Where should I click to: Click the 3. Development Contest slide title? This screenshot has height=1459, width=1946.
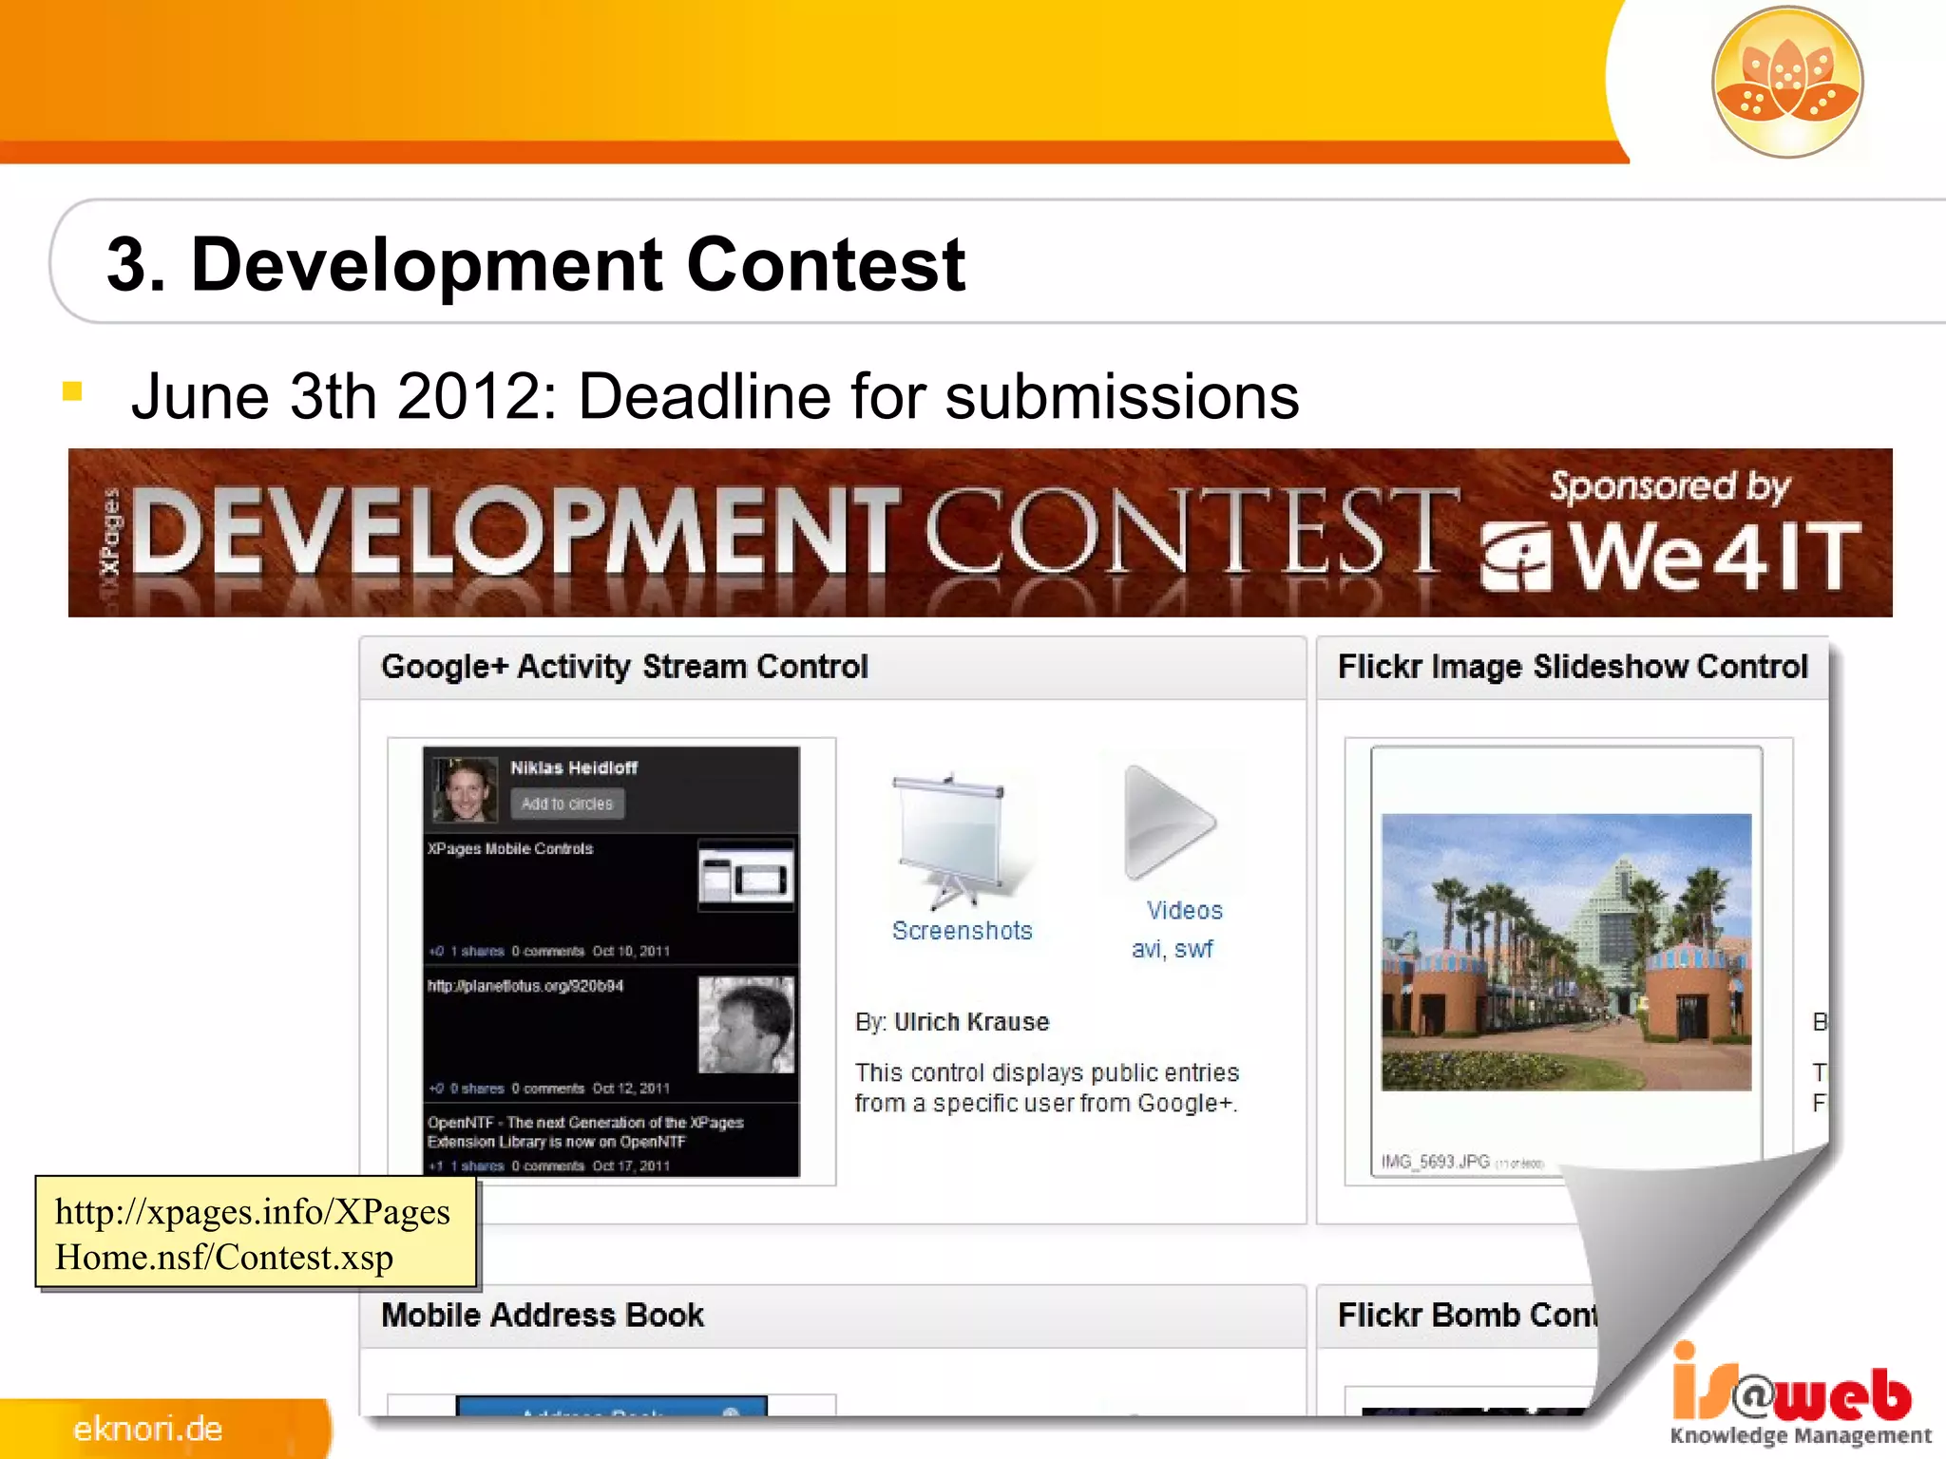(536, 264)
